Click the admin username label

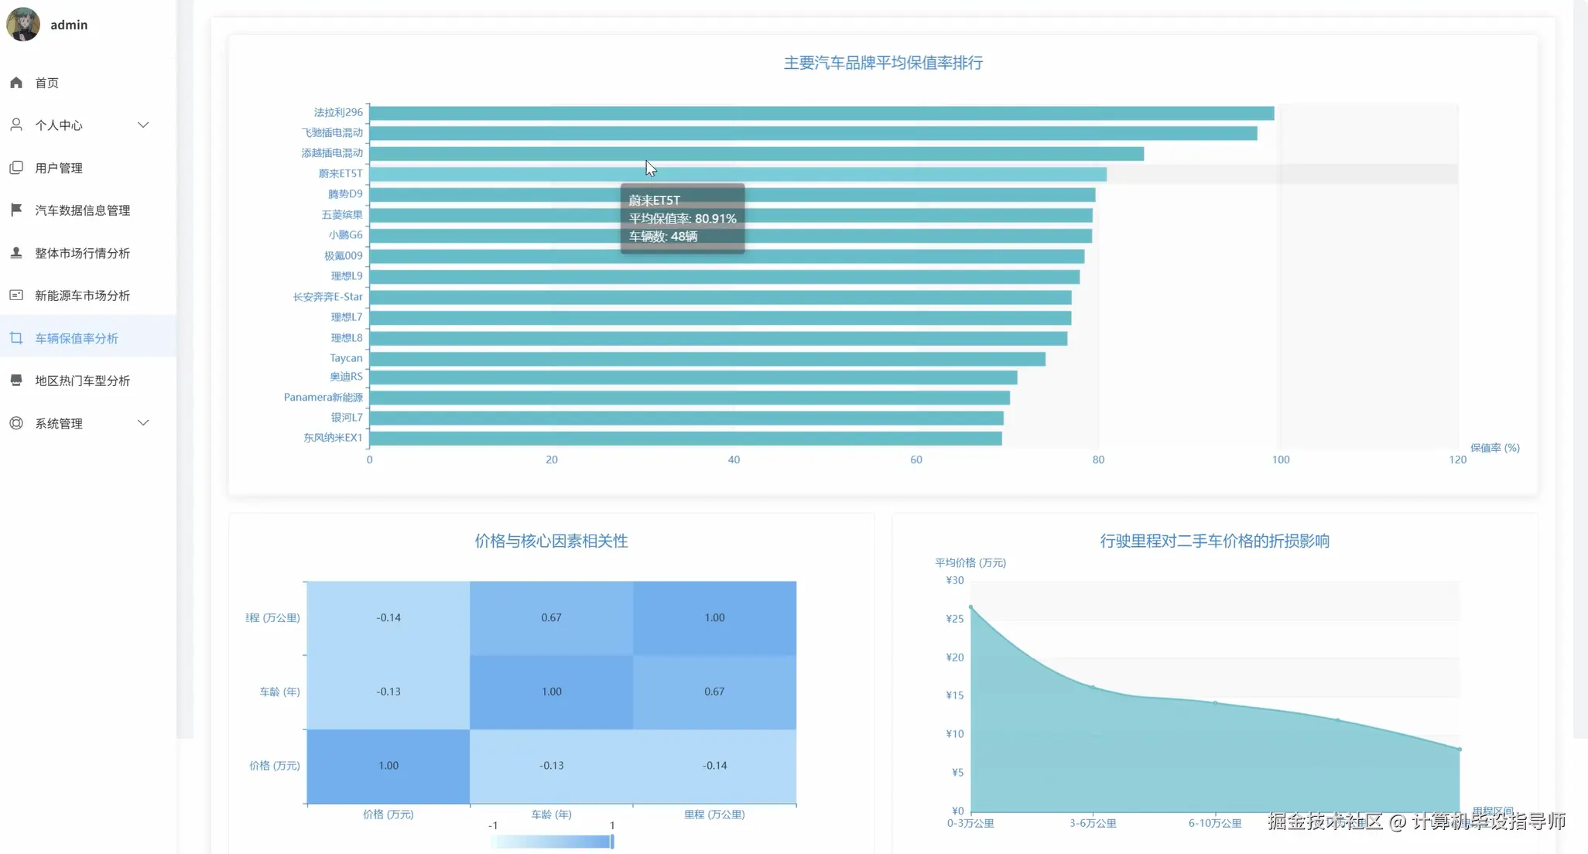click(x=69, y=25)
